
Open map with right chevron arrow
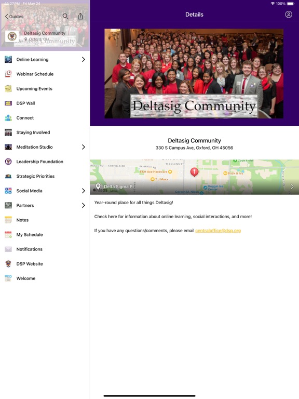click(x=292, y=187)
